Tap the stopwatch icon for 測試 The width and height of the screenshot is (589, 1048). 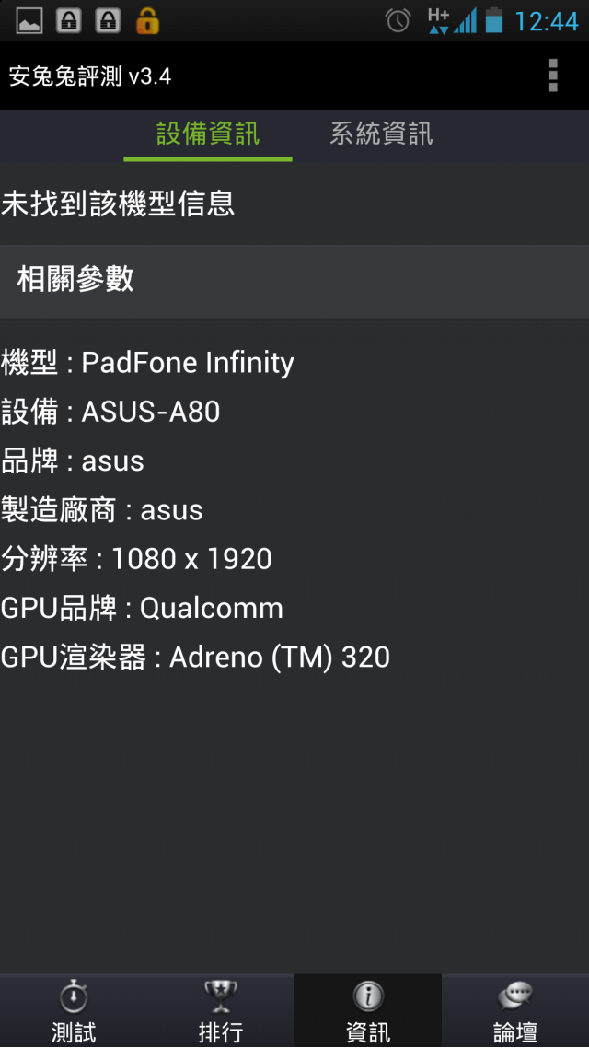(74, 997)
